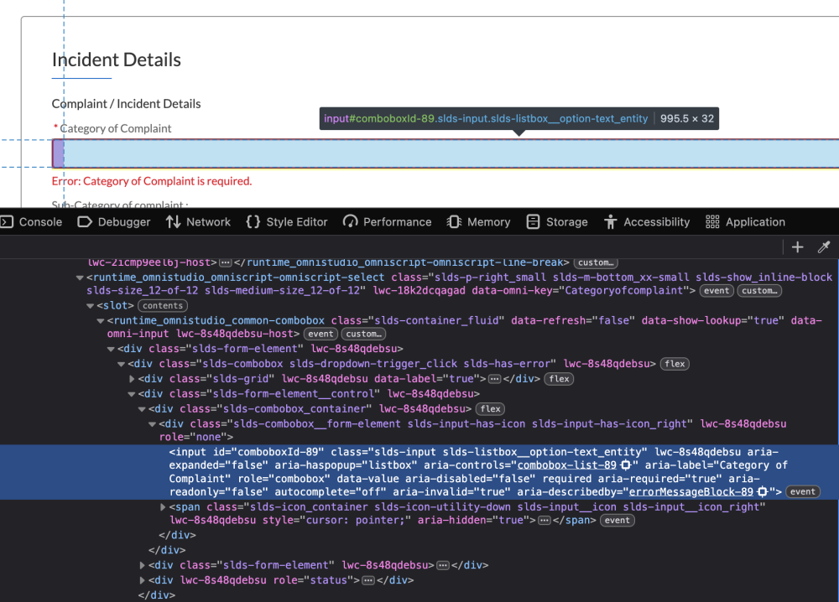Click "Complaint / Incident Details" text
Screen dimensions: 839x602
(x=127, y=104)
